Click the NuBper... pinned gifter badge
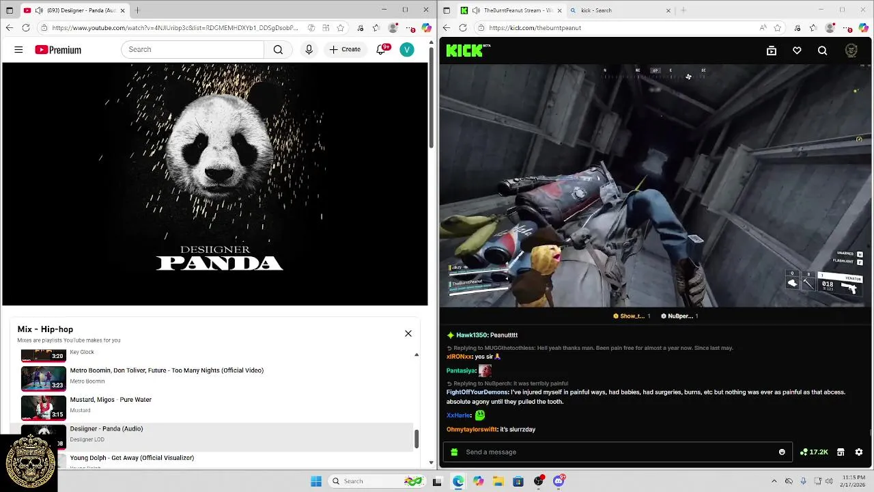The image size is (874, 492). point(679,316)
